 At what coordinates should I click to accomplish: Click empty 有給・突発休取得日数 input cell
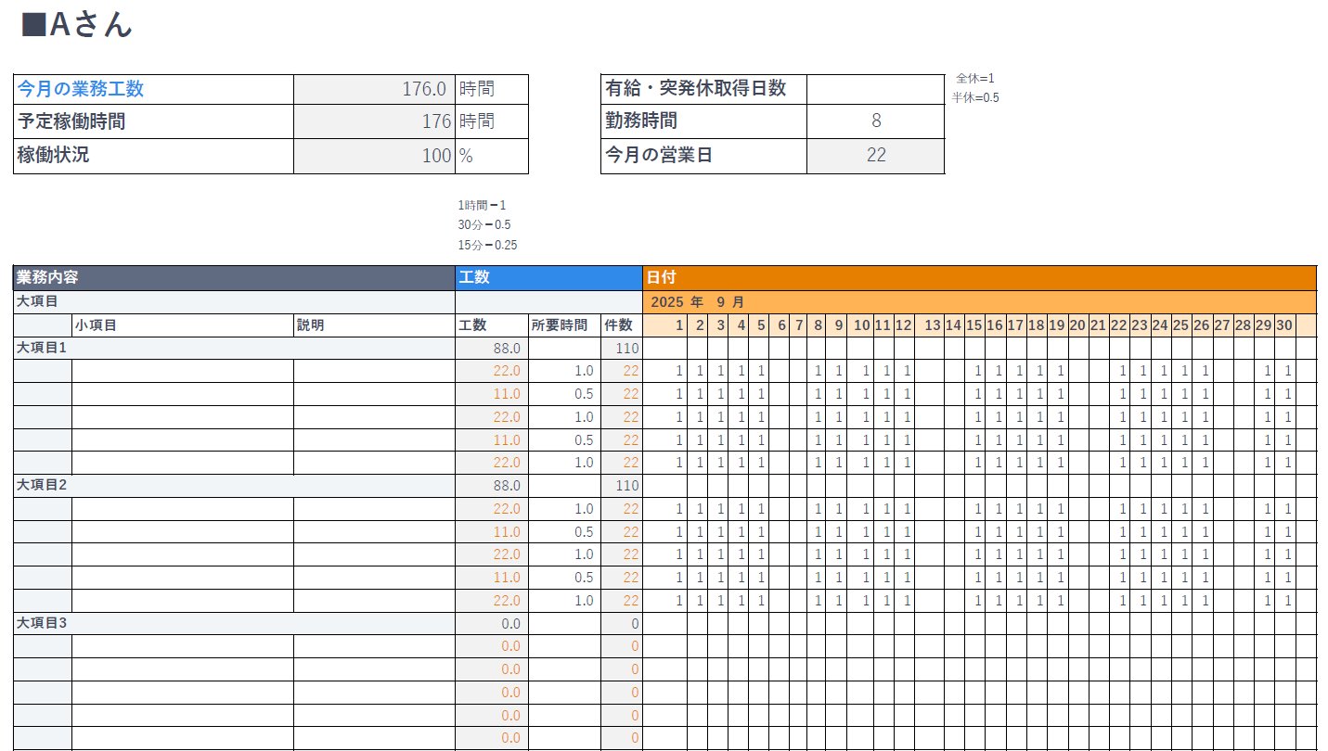point(875,89)
